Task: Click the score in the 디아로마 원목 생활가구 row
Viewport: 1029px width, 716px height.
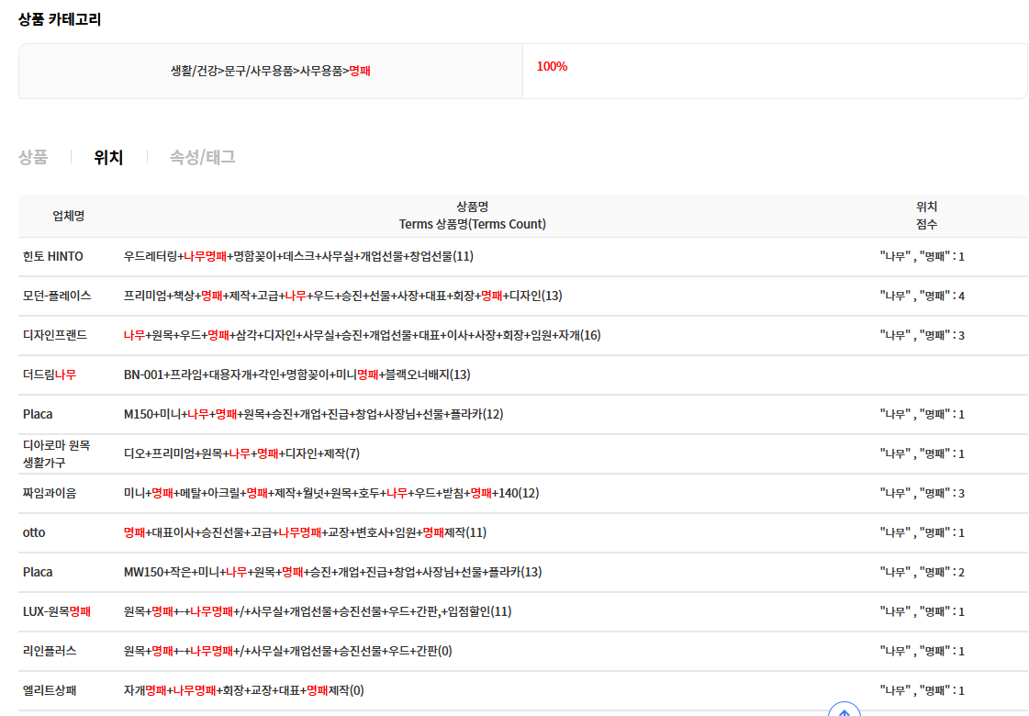Action: coord(922,453)
